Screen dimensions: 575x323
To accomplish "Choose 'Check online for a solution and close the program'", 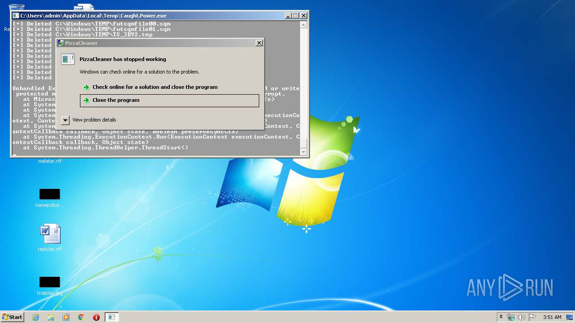I will [169, 87].
